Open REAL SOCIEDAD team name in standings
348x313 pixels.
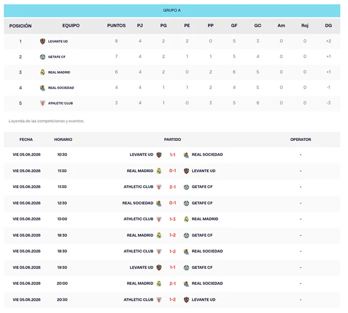pyautogui.click(x=61, y=88)
